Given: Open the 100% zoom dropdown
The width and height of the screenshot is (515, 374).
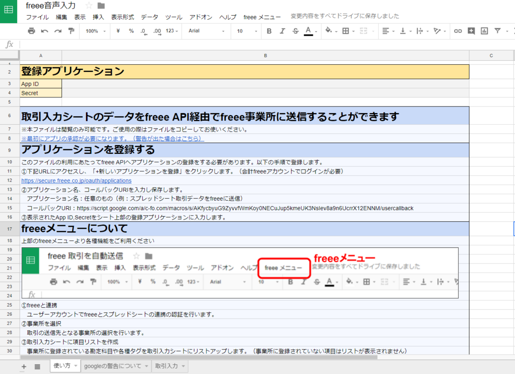Looking at the screenshot, I should point(96,31).
